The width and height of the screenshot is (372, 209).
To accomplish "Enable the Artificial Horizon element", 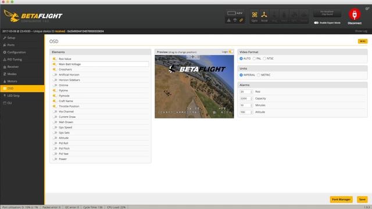I will [x=55, y=75].
